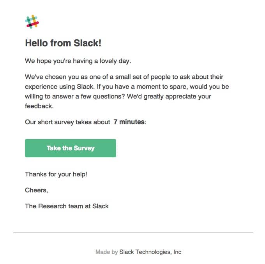Click the gray "Made by" footer text

point(106,252)
